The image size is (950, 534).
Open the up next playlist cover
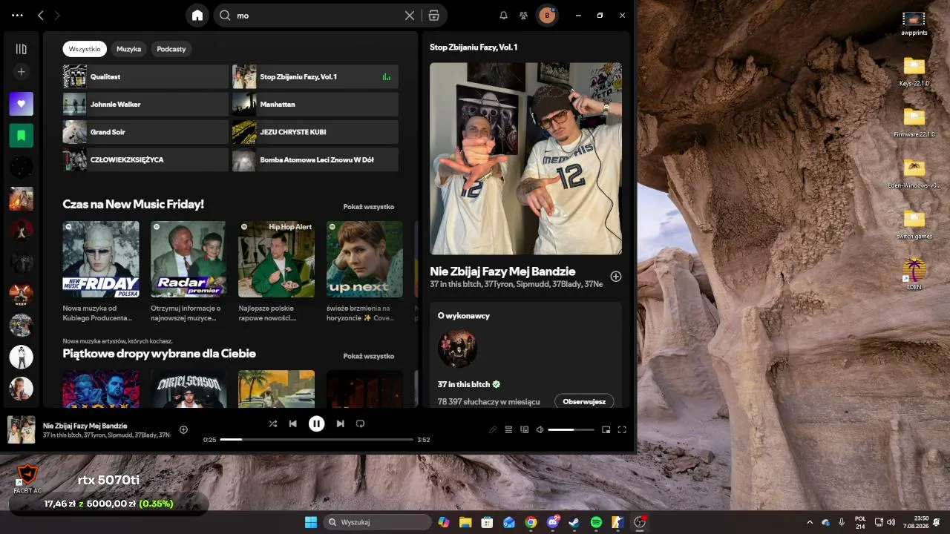pos(364,259)
